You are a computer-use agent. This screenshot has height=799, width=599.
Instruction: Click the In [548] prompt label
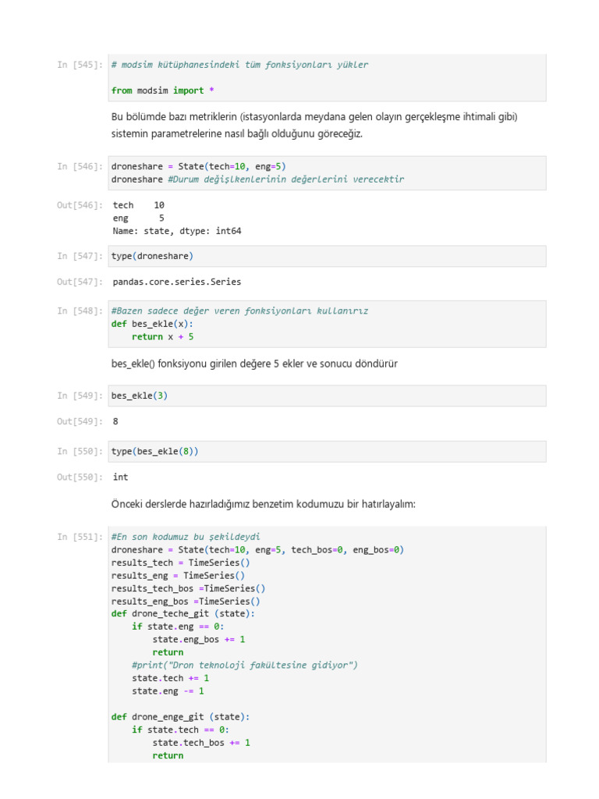pos(80,311)
